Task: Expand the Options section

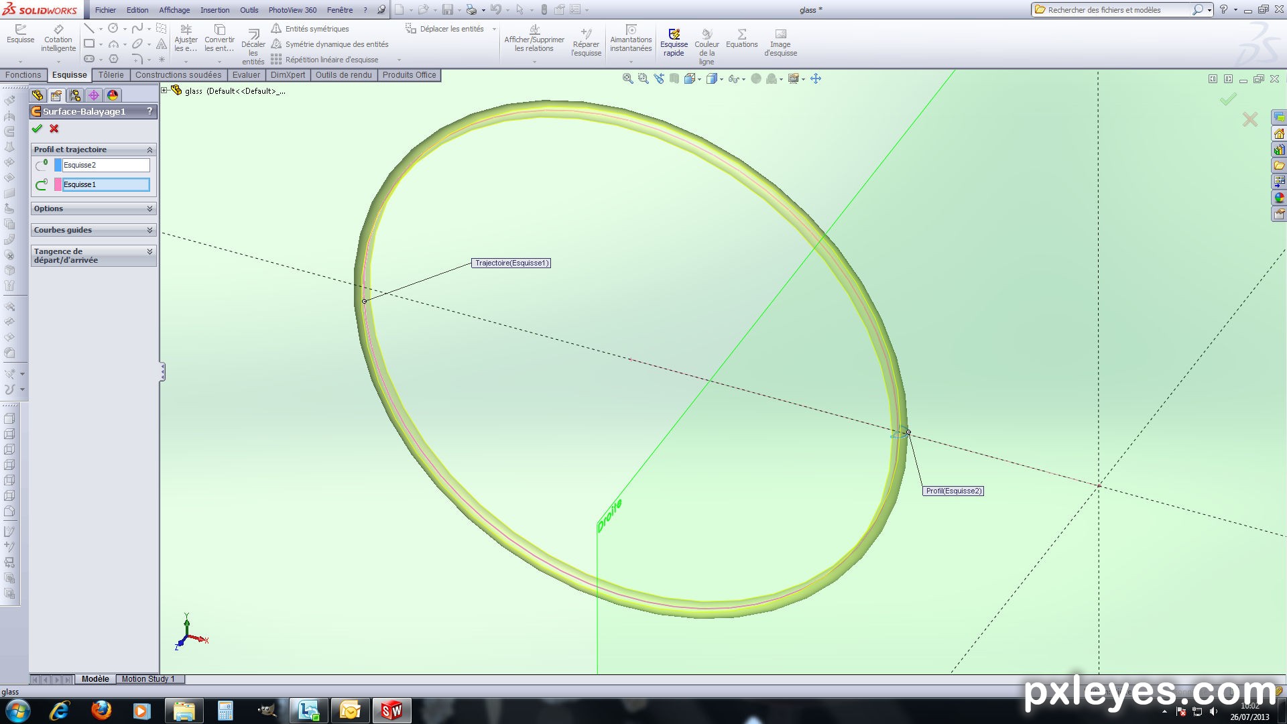Action: point(149,208)
